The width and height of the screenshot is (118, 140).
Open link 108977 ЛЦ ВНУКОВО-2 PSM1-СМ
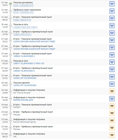pyautogui.click(x=29, y=63)
